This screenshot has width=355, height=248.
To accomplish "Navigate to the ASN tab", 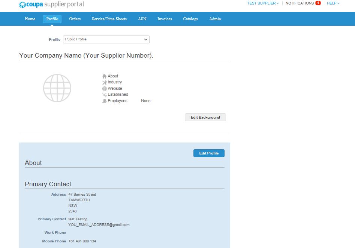I will point(142,19).
